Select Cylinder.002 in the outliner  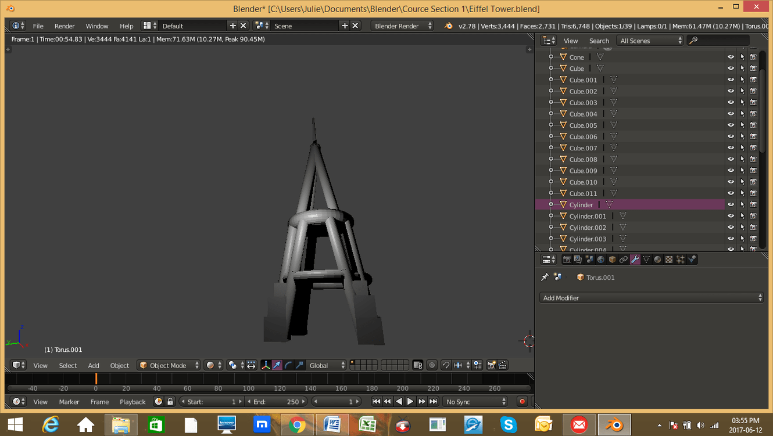click(x=589, y=227)
